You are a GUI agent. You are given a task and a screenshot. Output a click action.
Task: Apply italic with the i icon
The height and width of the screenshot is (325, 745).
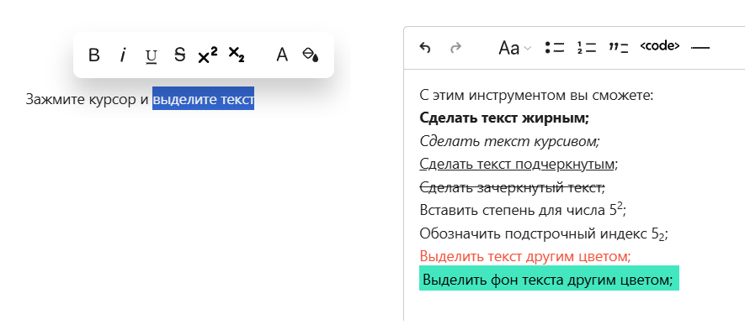coord(123,55)
